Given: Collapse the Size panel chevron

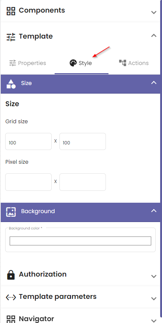Looking at the screenshot, I should 154,82.
